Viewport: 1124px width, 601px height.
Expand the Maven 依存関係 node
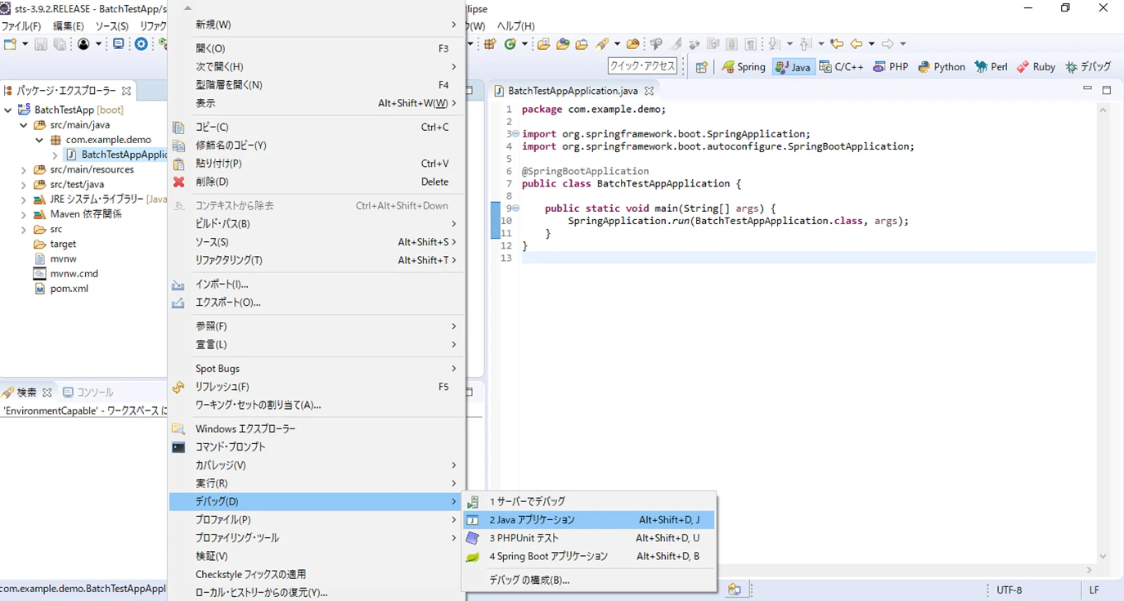[x=24, y=214]
